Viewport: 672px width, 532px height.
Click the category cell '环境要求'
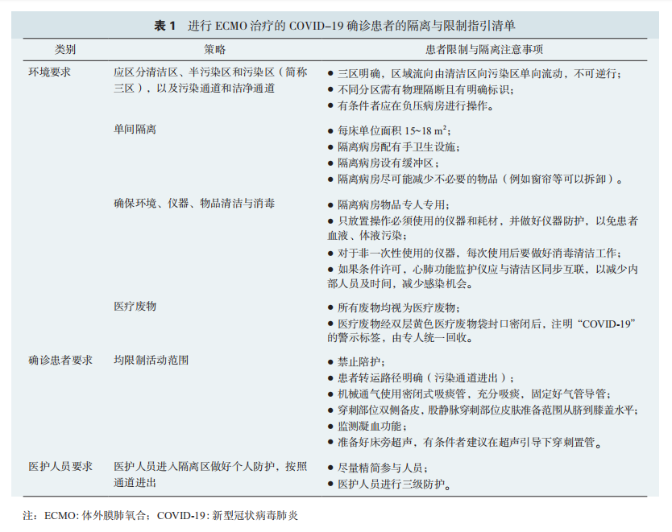click(50, 72)
